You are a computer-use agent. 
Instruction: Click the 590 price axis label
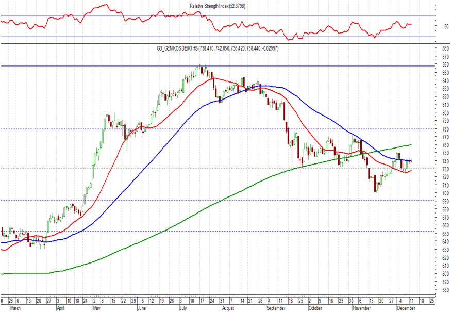446,282
